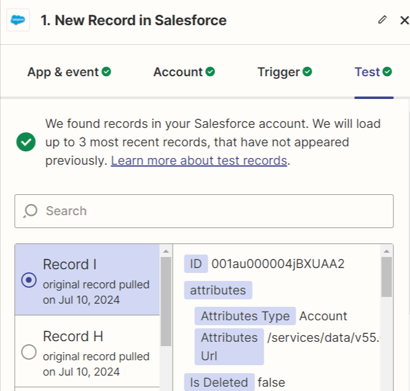Click the Is Deleted label
This screenshot has width=410, height=391.
coord(219,382)
